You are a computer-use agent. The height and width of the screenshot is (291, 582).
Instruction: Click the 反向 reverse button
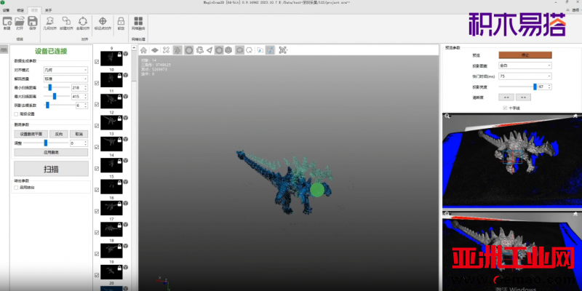59,135
